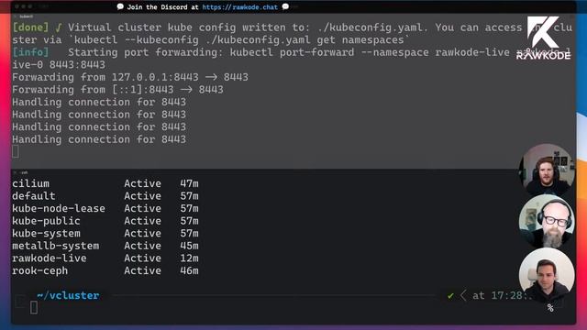
Task: Click the "metallb-system" namespace name
Action: pos(55,246)
